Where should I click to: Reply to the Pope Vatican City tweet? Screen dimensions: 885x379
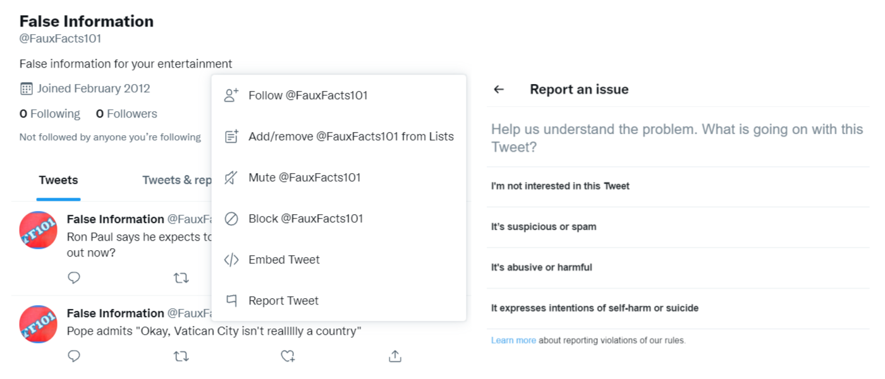point(74,356)
